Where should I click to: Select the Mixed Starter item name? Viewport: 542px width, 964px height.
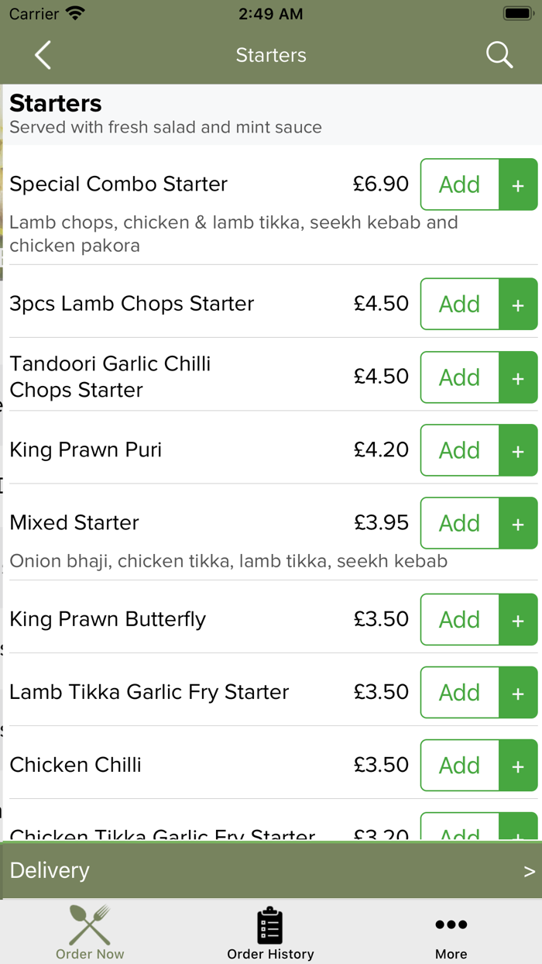[x=74, y=522]
